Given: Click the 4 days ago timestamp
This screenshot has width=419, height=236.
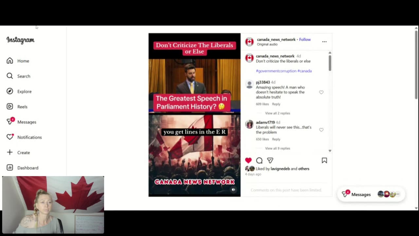Looking at the screenshot, I should tap(253, 174).
